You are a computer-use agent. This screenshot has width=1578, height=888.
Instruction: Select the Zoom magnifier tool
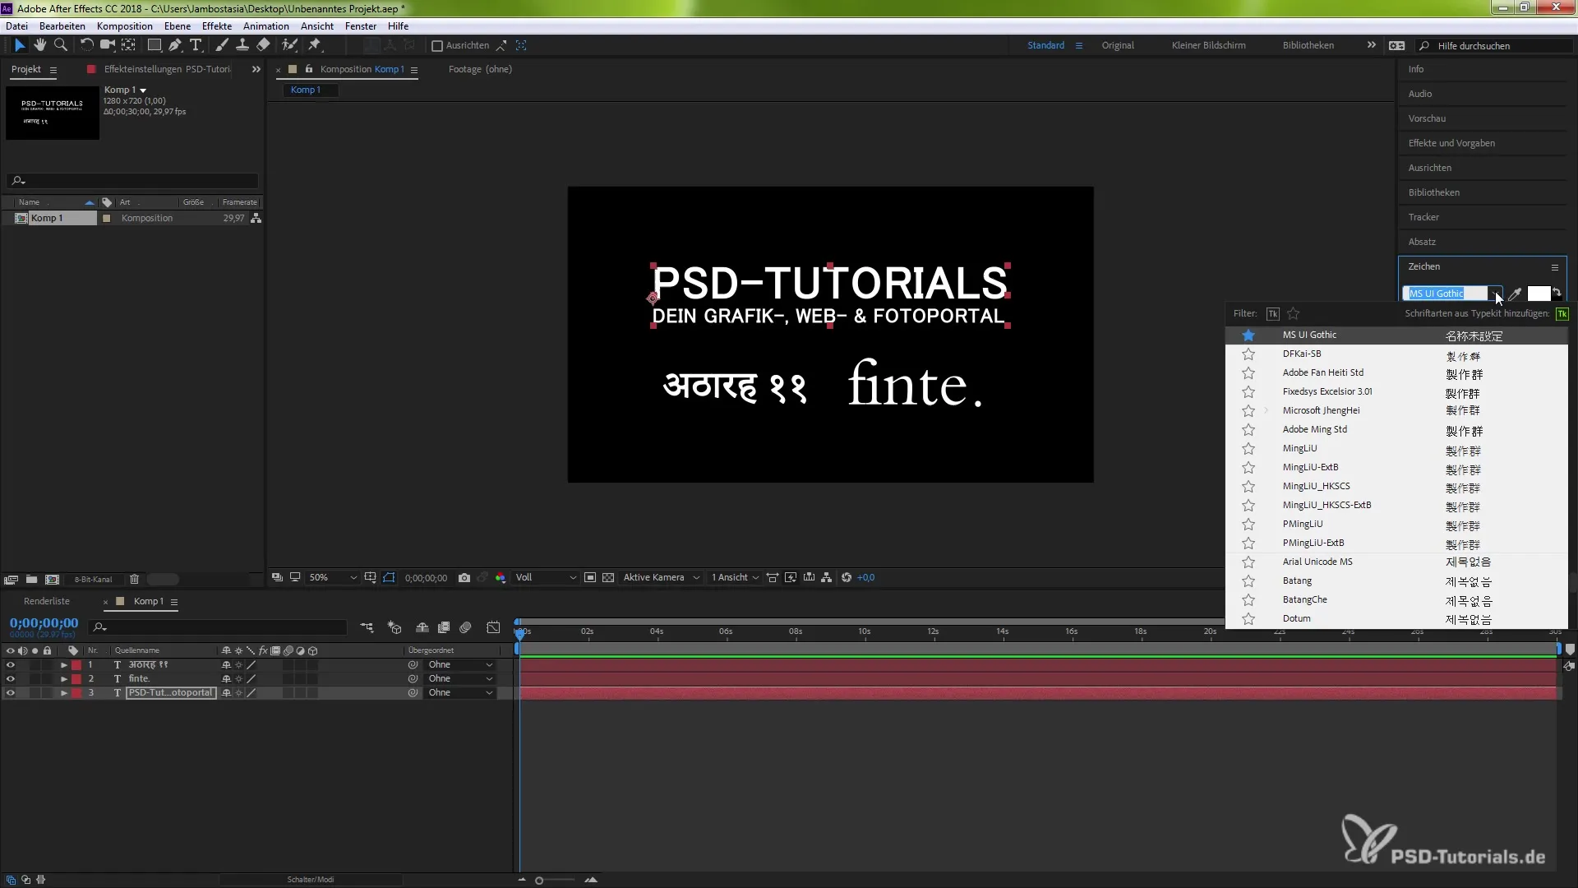coord(61,45)
